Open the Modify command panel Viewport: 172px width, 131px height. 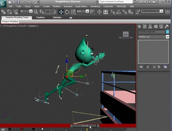pyautogui.click(x=145, y=26)
